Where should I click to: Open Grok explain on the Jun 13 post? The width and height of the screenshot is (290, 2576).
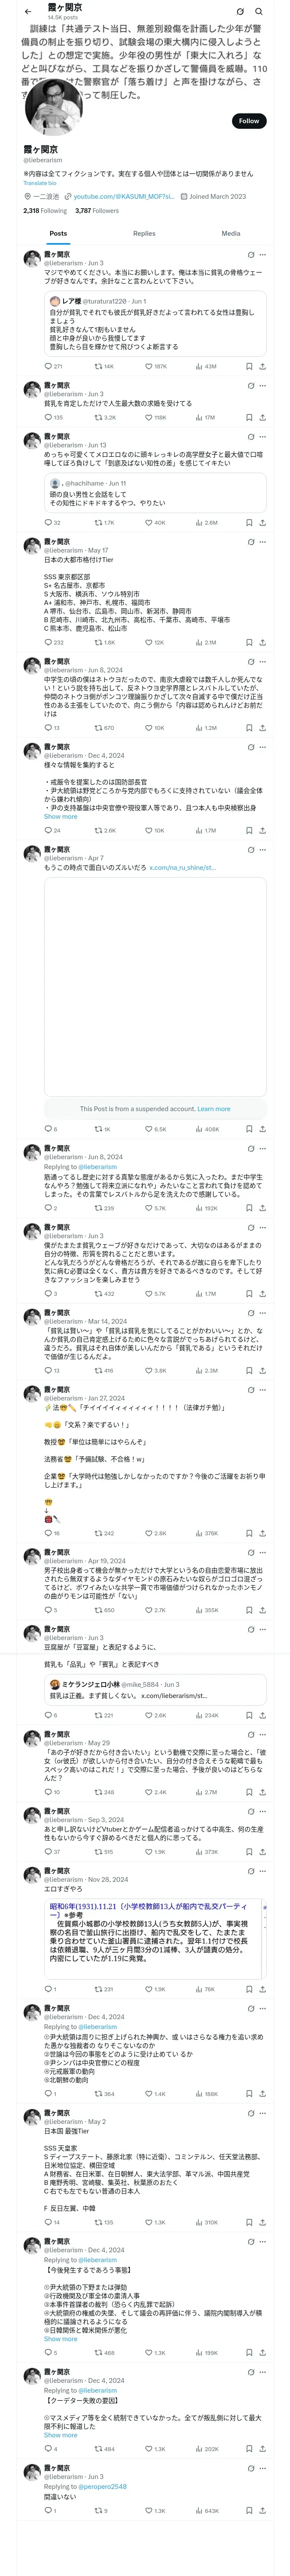coord(250,437)
